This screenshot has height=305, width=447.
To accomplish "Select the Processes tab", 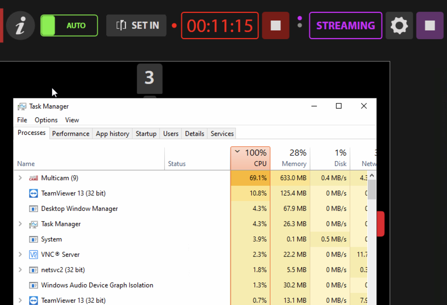I will coord(32,133).
